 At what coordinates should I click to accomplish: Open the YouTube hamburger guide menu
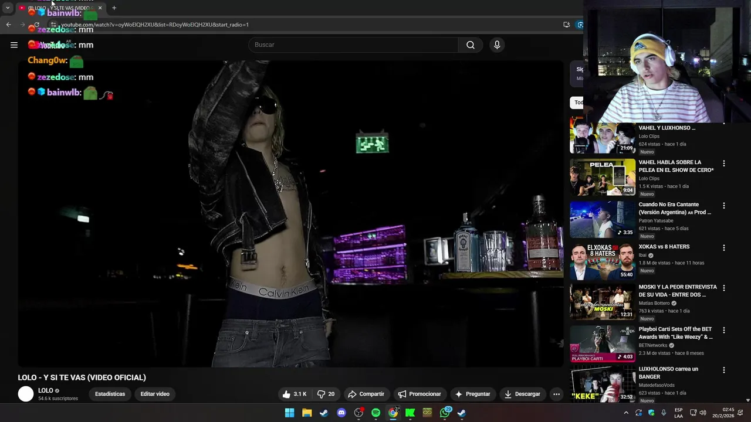tap(14, 45)
